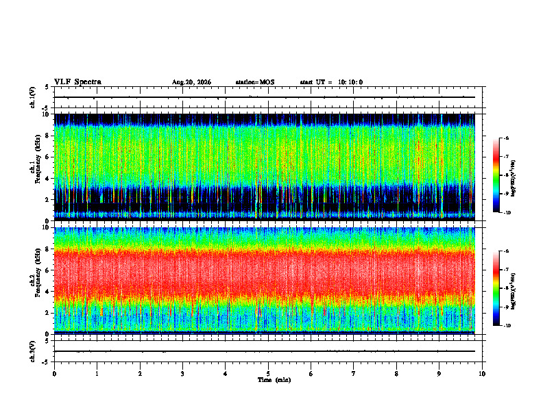Click the ch.3 voltage waveform strip
The image size is (543, 419).
[x=265, y=351]
